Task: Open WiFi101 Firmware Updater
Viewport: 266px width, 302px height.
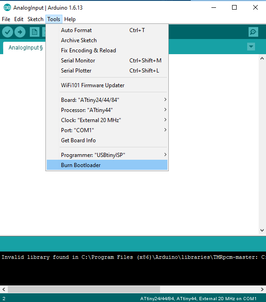Action: pos(107,85)
